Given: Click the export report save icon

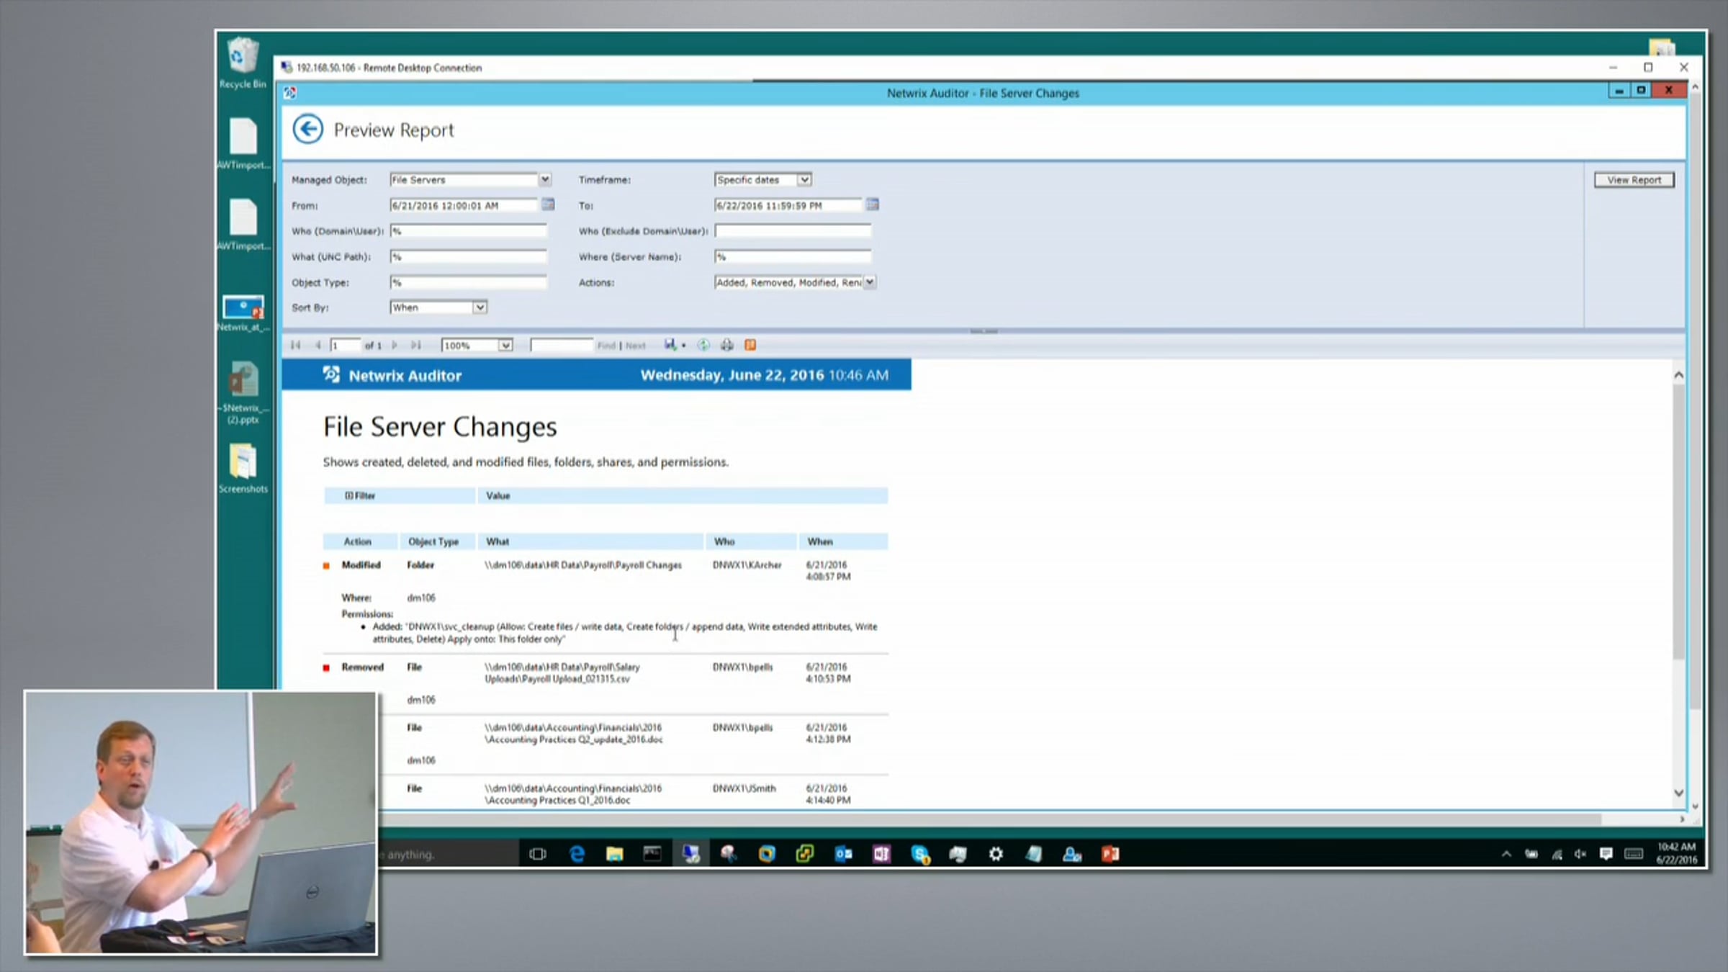Looking at the screenshot, I should pos(670,345).
